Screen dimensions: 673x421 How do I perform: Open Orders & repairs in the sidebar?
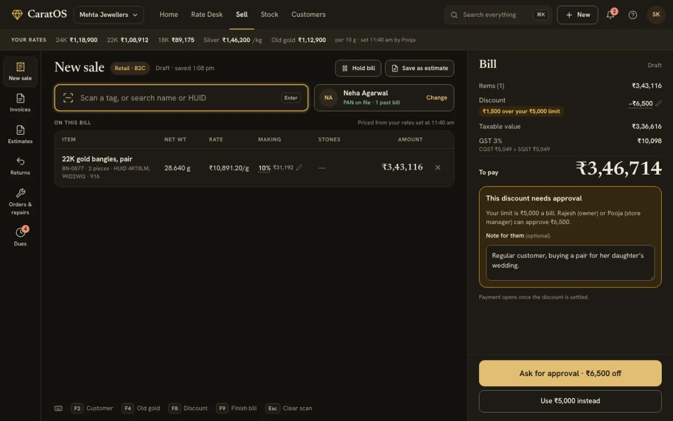[x=20, y=202]
